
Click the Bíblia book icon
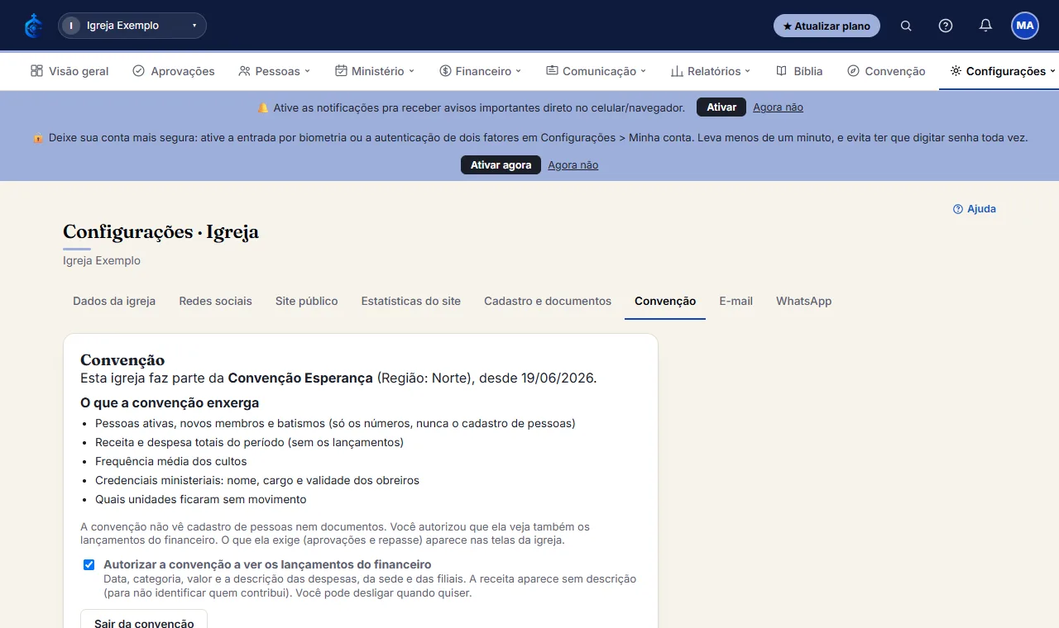tap(781, 71)
